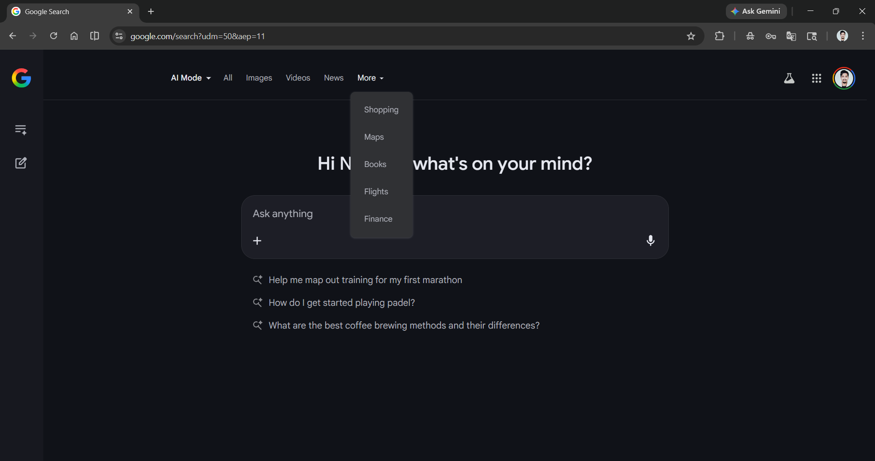Close the Google Search tab

pos(130,11)
